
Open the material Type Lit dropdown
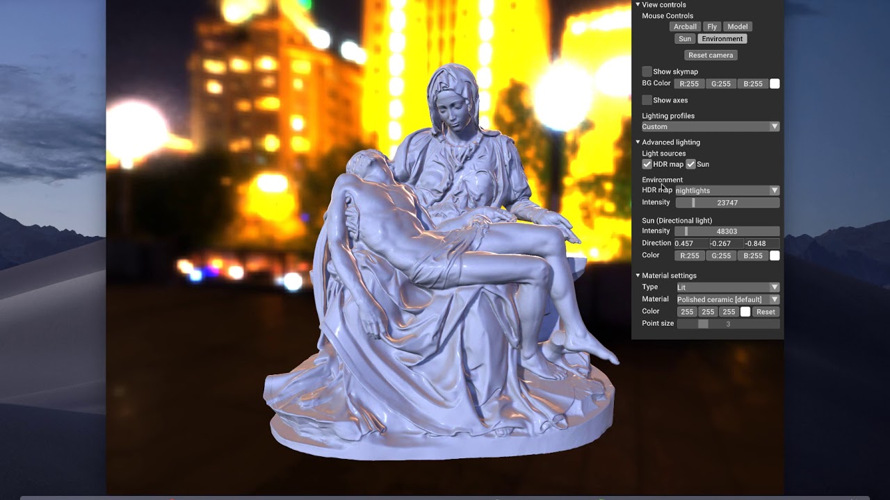point(728,287)
